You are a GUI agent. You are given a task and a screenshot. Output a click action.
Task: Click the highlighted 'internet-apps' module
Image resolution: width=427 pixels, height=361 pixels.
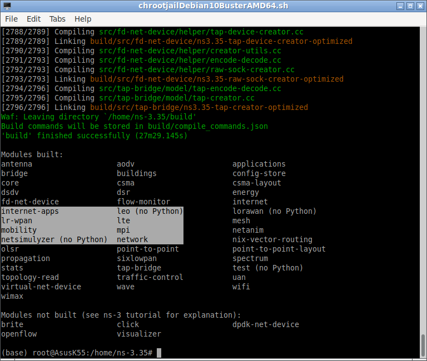click(x=30, y=211)
